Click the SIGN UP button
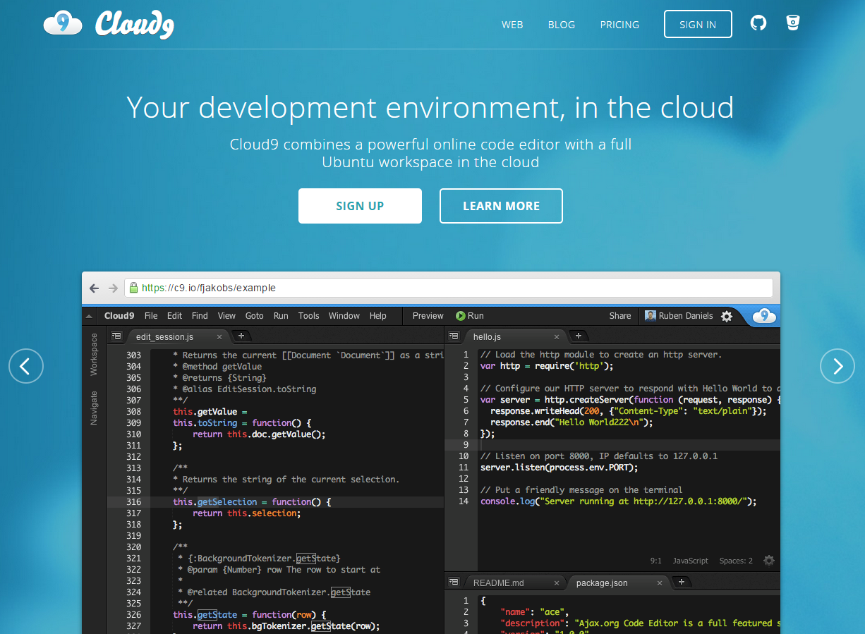Screen dimensions: 865x634 click(360, 206)
